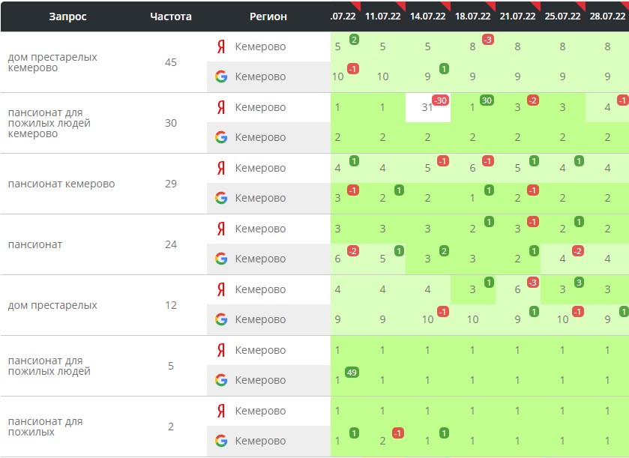Click the red -30 change badge
The width and height of the screenshot is (629, 458).
(441, 100)
